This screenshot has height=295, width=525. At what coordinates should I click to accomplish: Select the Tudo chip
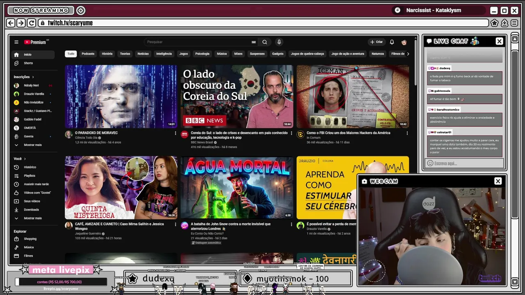coord(71,54)
